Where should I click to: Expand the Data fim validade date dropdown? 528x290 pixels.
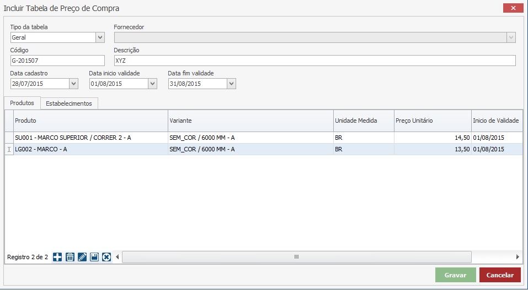tap(232, 84)
